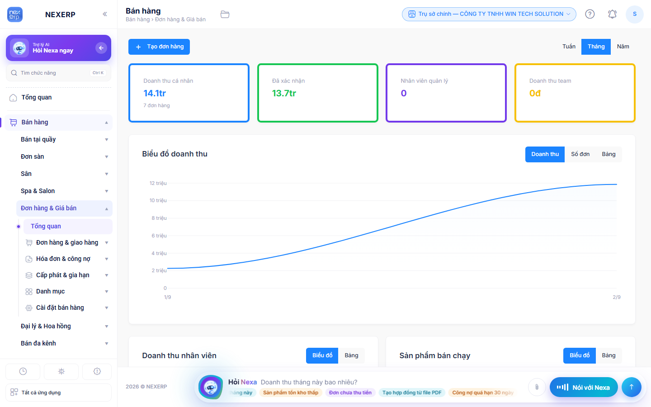
Task: Collapse the Bán hàng section arrow
Action: tap(107, 123)
